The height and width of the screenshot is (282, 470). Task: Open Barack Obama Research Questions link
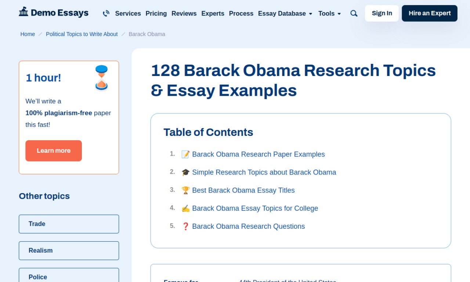tap(249, 226)
